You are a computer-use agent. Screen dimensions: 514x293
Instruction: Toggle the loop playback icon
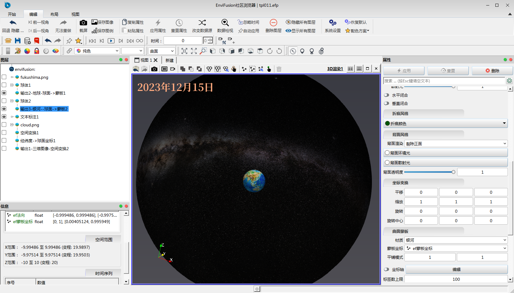[x=140, y=41]
